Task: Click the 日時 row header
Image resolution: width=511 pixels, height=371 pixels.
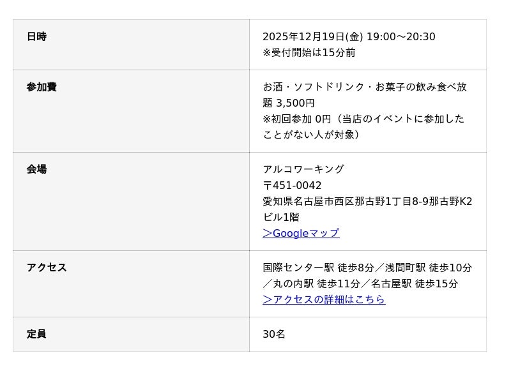Action: pos(36,36)
